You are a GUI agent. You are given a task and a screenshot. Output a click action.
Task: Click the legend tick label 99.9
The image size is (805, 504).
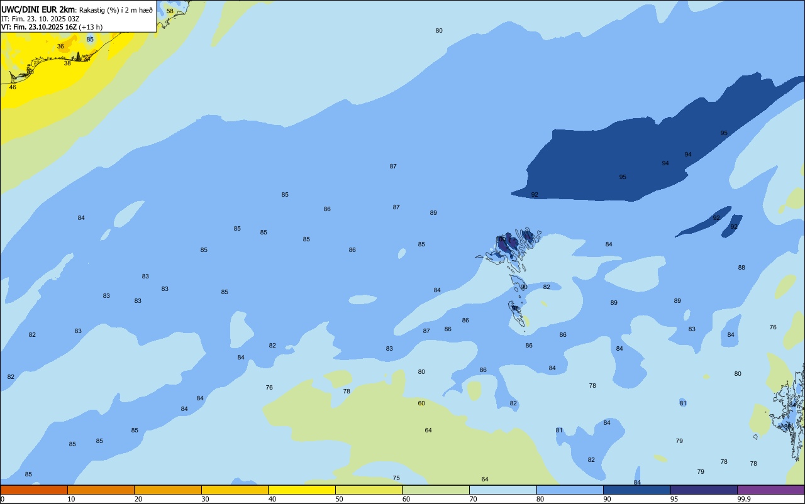click(x=744, y=499)
